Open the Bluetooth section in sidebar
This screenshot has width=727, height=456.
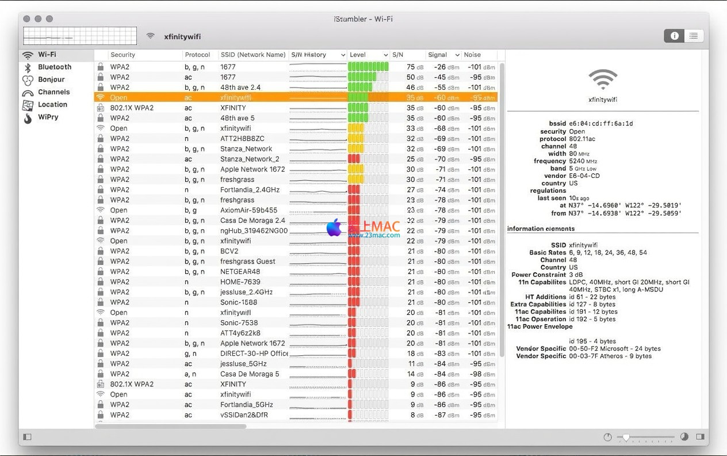click(x=54, y=67)
